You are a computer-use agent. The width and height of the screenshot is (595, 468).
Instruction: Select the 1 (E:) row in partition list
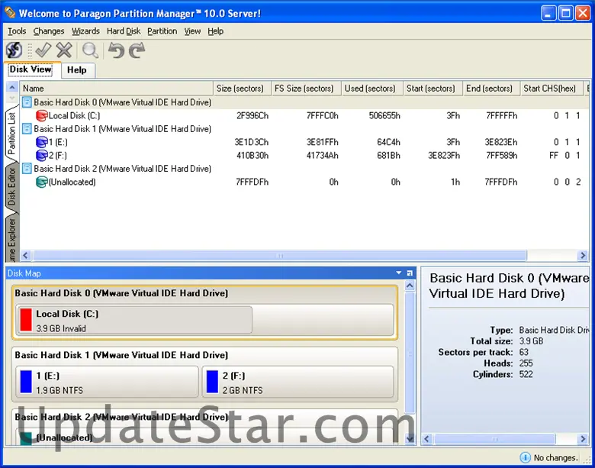[x=304, y=142]
